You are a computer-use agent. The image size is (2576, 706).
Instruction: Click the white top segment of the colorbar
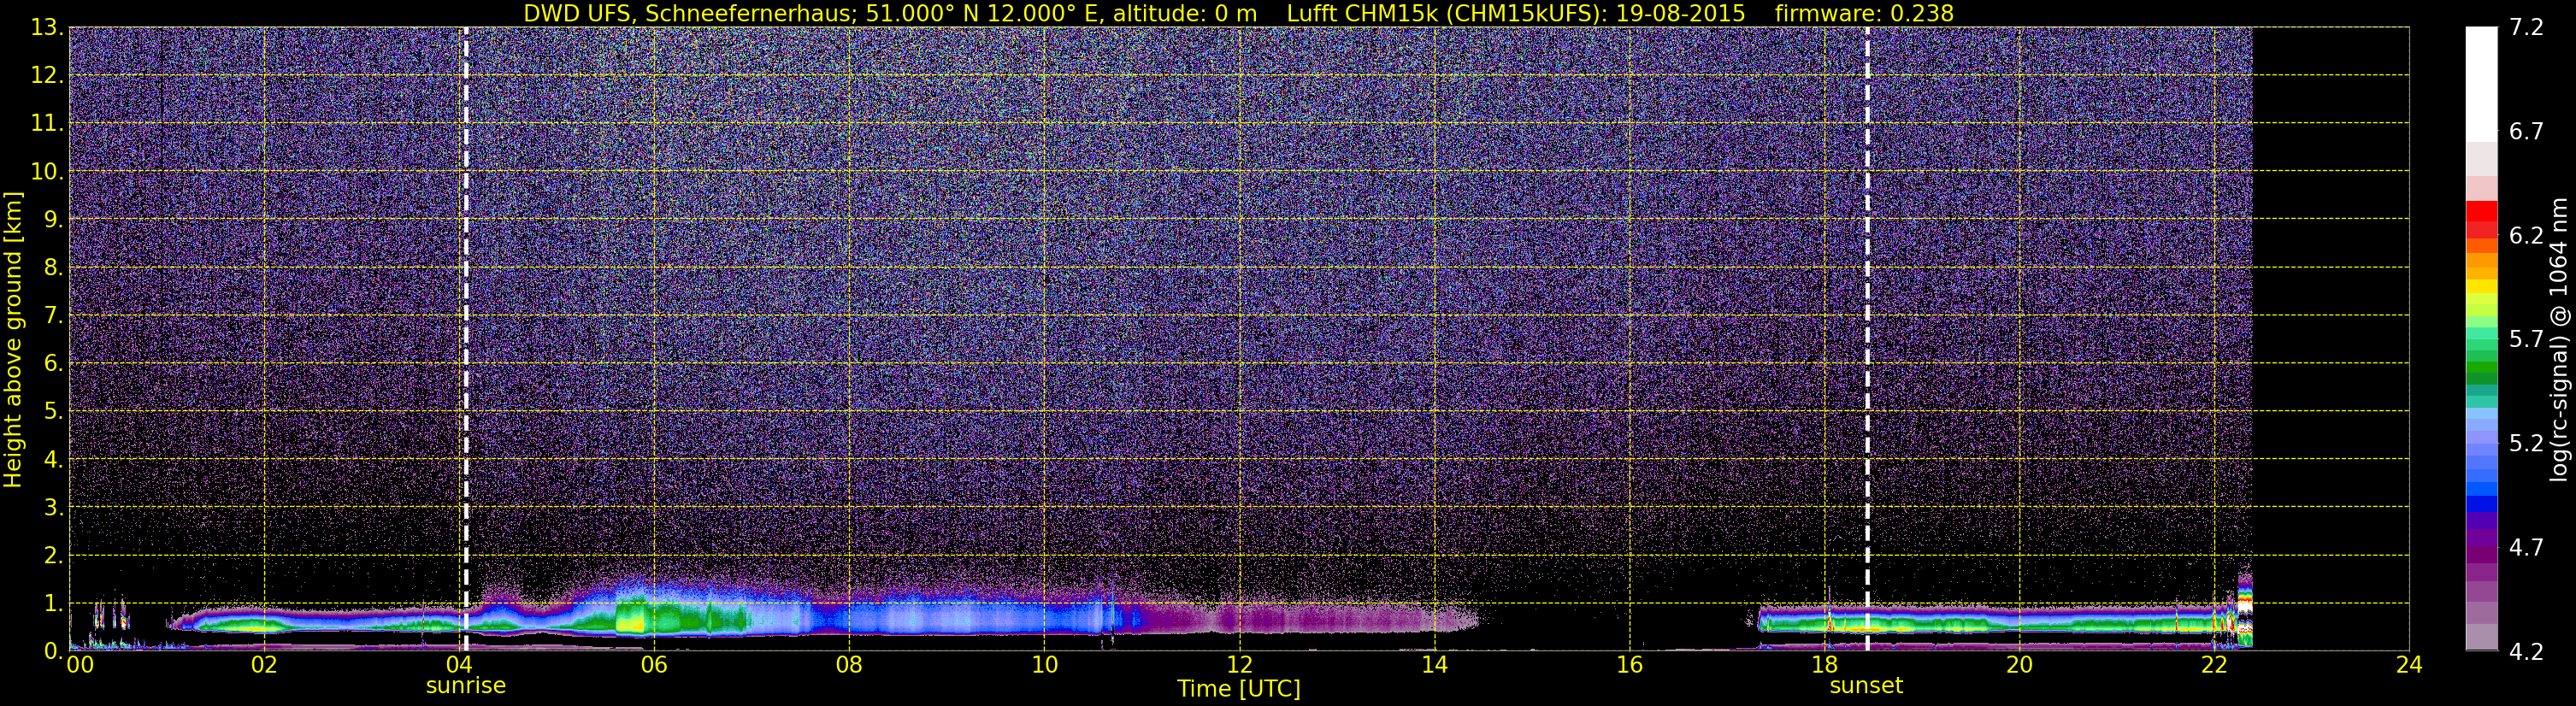2481,84
